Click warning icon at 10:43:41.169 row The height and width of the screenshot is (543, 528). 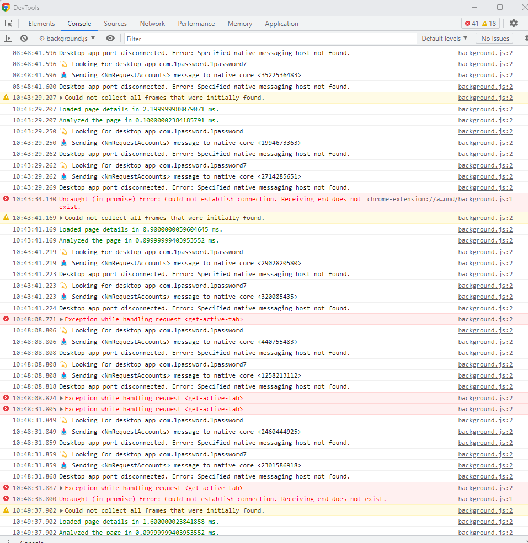(x=6, y=218)
